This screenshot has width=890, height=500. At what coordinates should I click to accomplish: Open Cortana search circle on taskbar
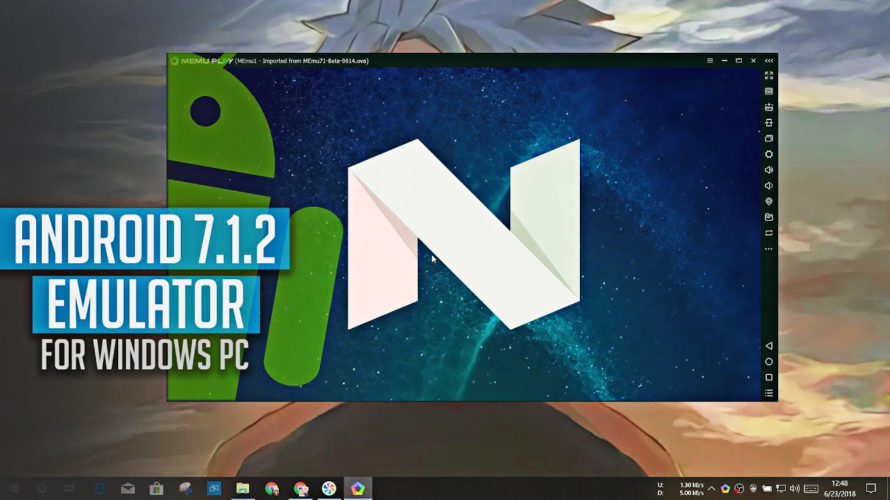pos(42,489)
